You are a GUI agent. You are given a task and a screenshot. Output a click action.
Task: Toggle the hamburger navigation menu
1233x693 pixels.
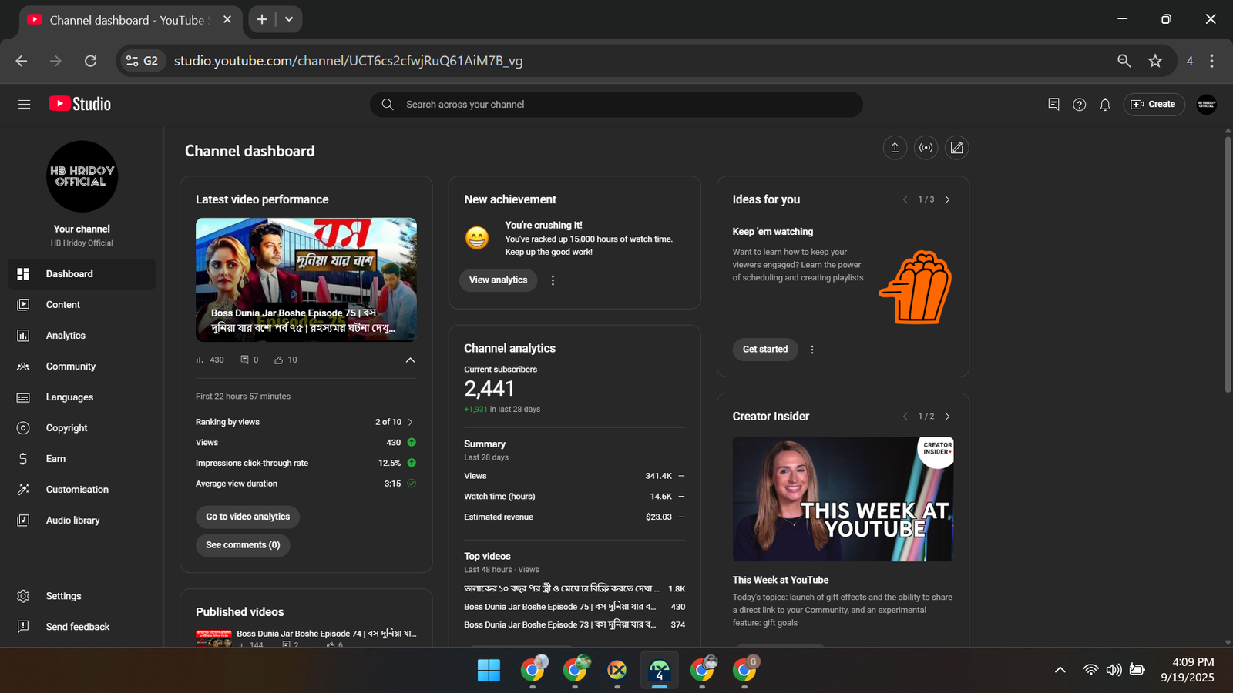tap(24, 104)
